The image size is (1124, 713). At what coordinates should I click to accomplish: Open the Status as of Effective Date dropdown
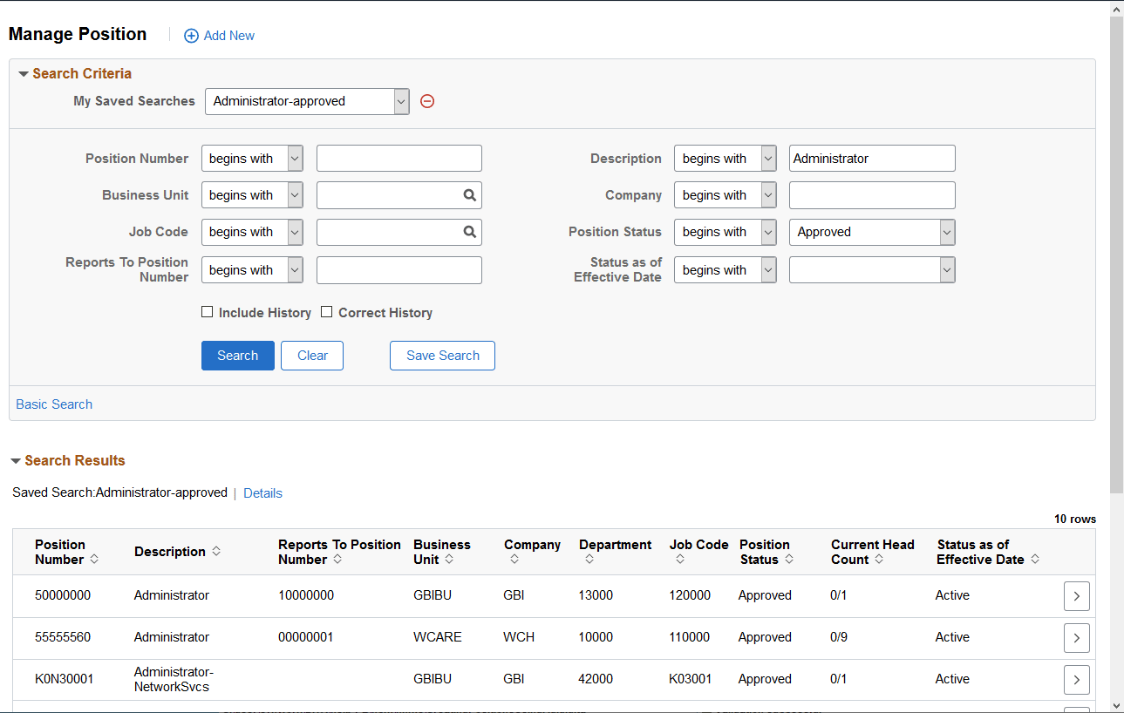click(946, 269)
